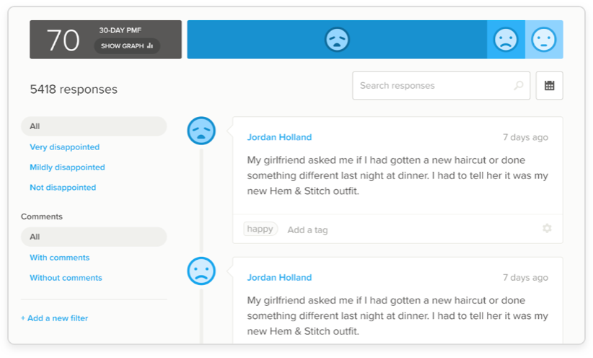Viewport: 593px width, 358px height.
Task: Click the frowning avatar beside second response
Action: click(x=201, y=271)
